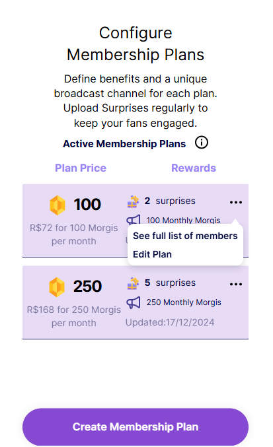Click the megaphone icon on 250 plan

pos(134,302)
